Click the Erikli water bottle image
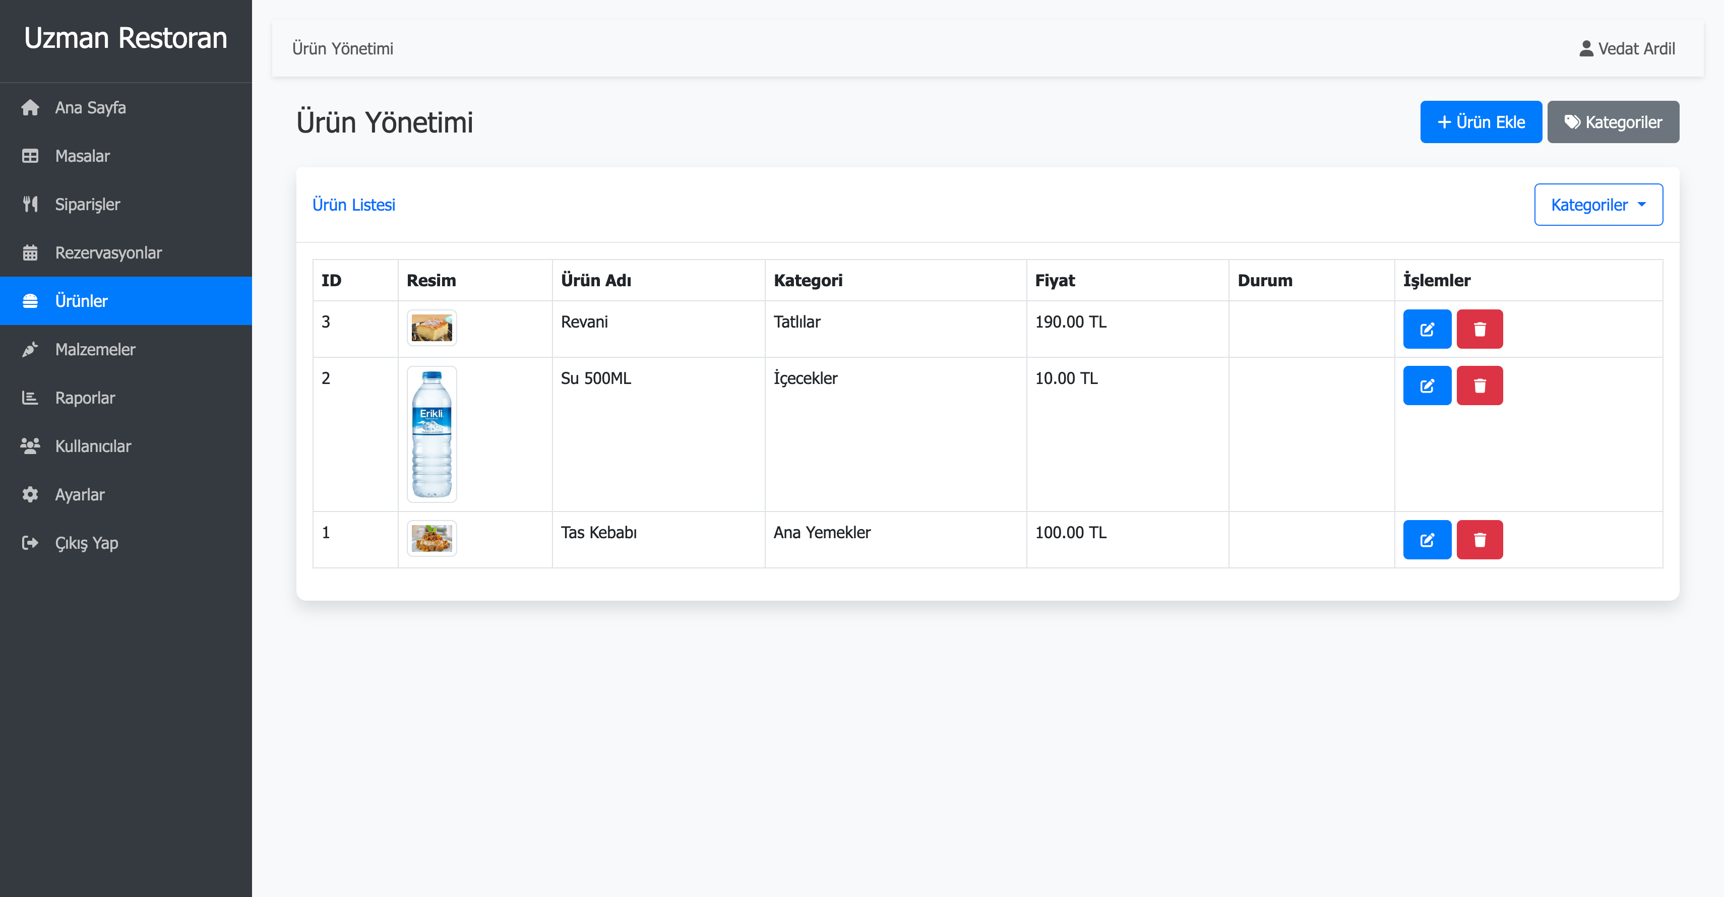Image resolution: width=1724 pixels, height=897 pixels. click(432, 434)
